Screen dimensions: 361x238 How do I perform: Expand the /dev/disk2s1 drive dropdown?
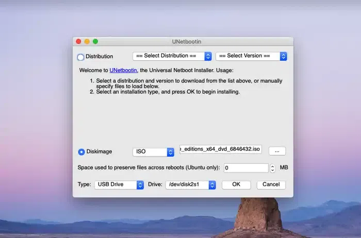190,184
